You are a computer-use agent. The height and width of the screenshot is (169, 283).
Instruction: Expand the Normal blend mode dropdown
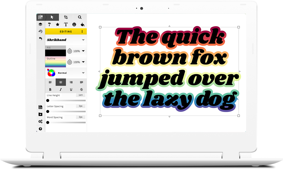pos(83,73)
